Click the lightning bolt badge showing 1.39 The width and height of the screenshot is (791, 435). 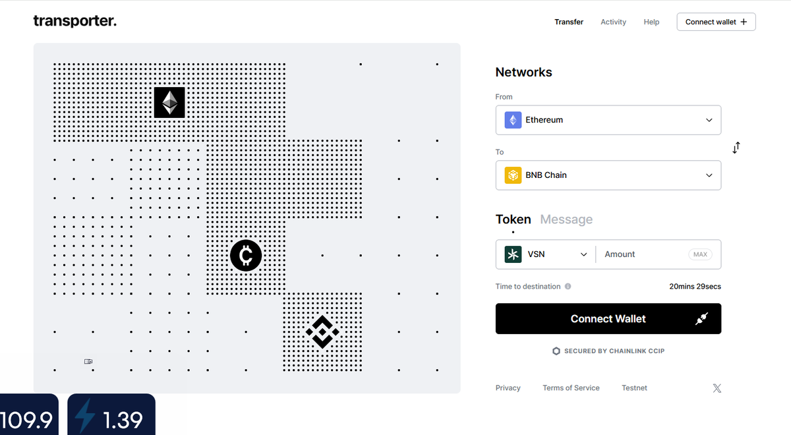click(111, 415)
